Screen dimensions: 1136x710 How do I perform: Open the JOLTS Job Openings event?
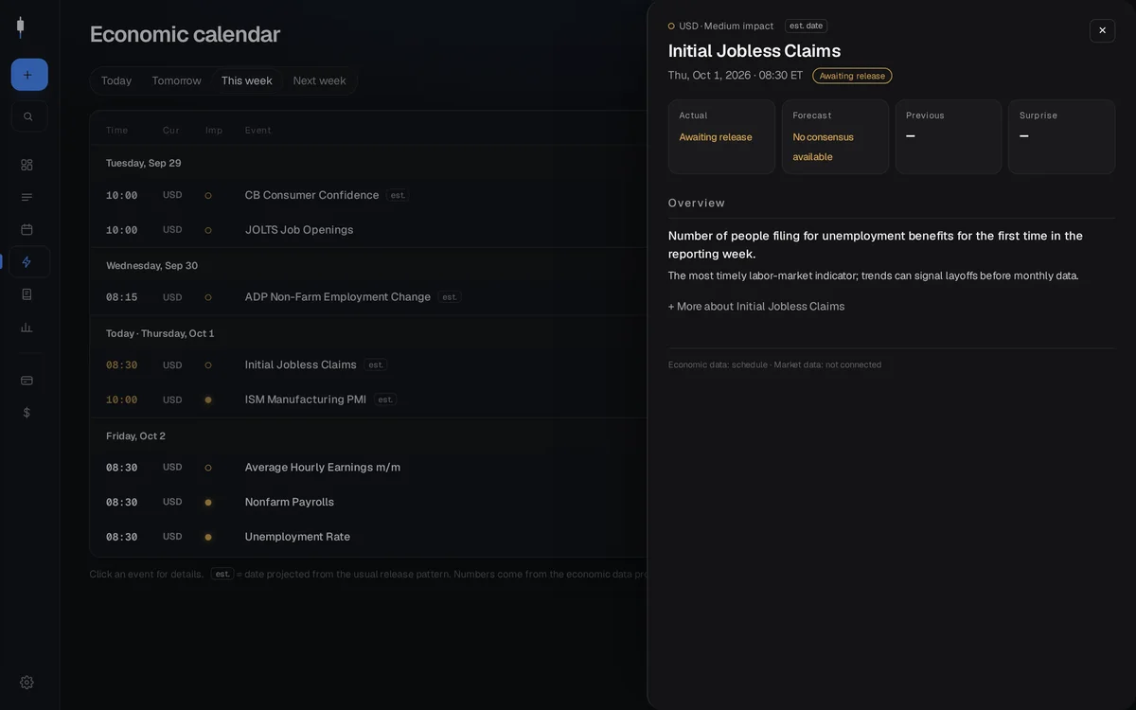(x=368, y=230)
